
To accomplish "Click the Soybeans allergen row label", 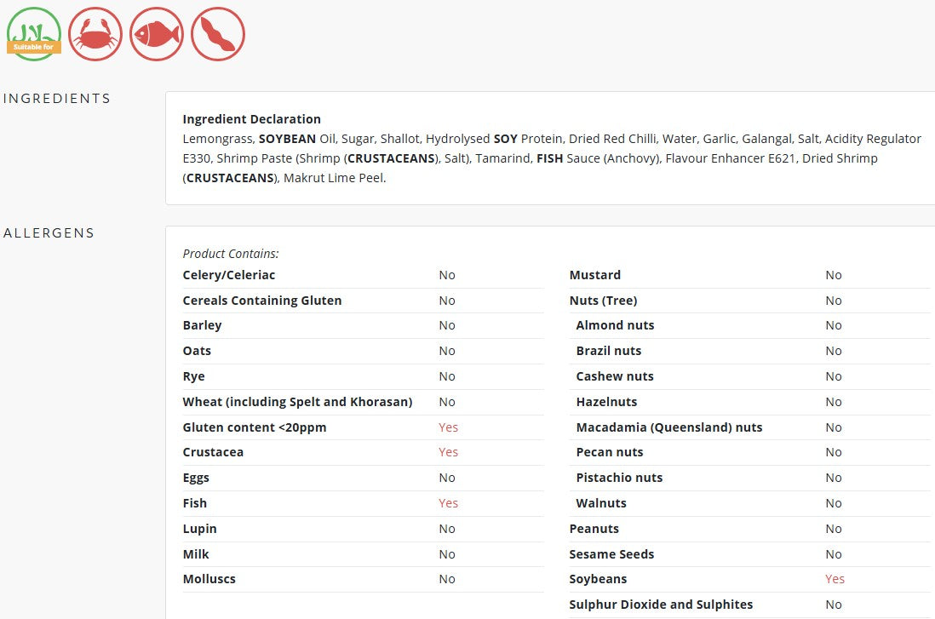I will [598, 579].
